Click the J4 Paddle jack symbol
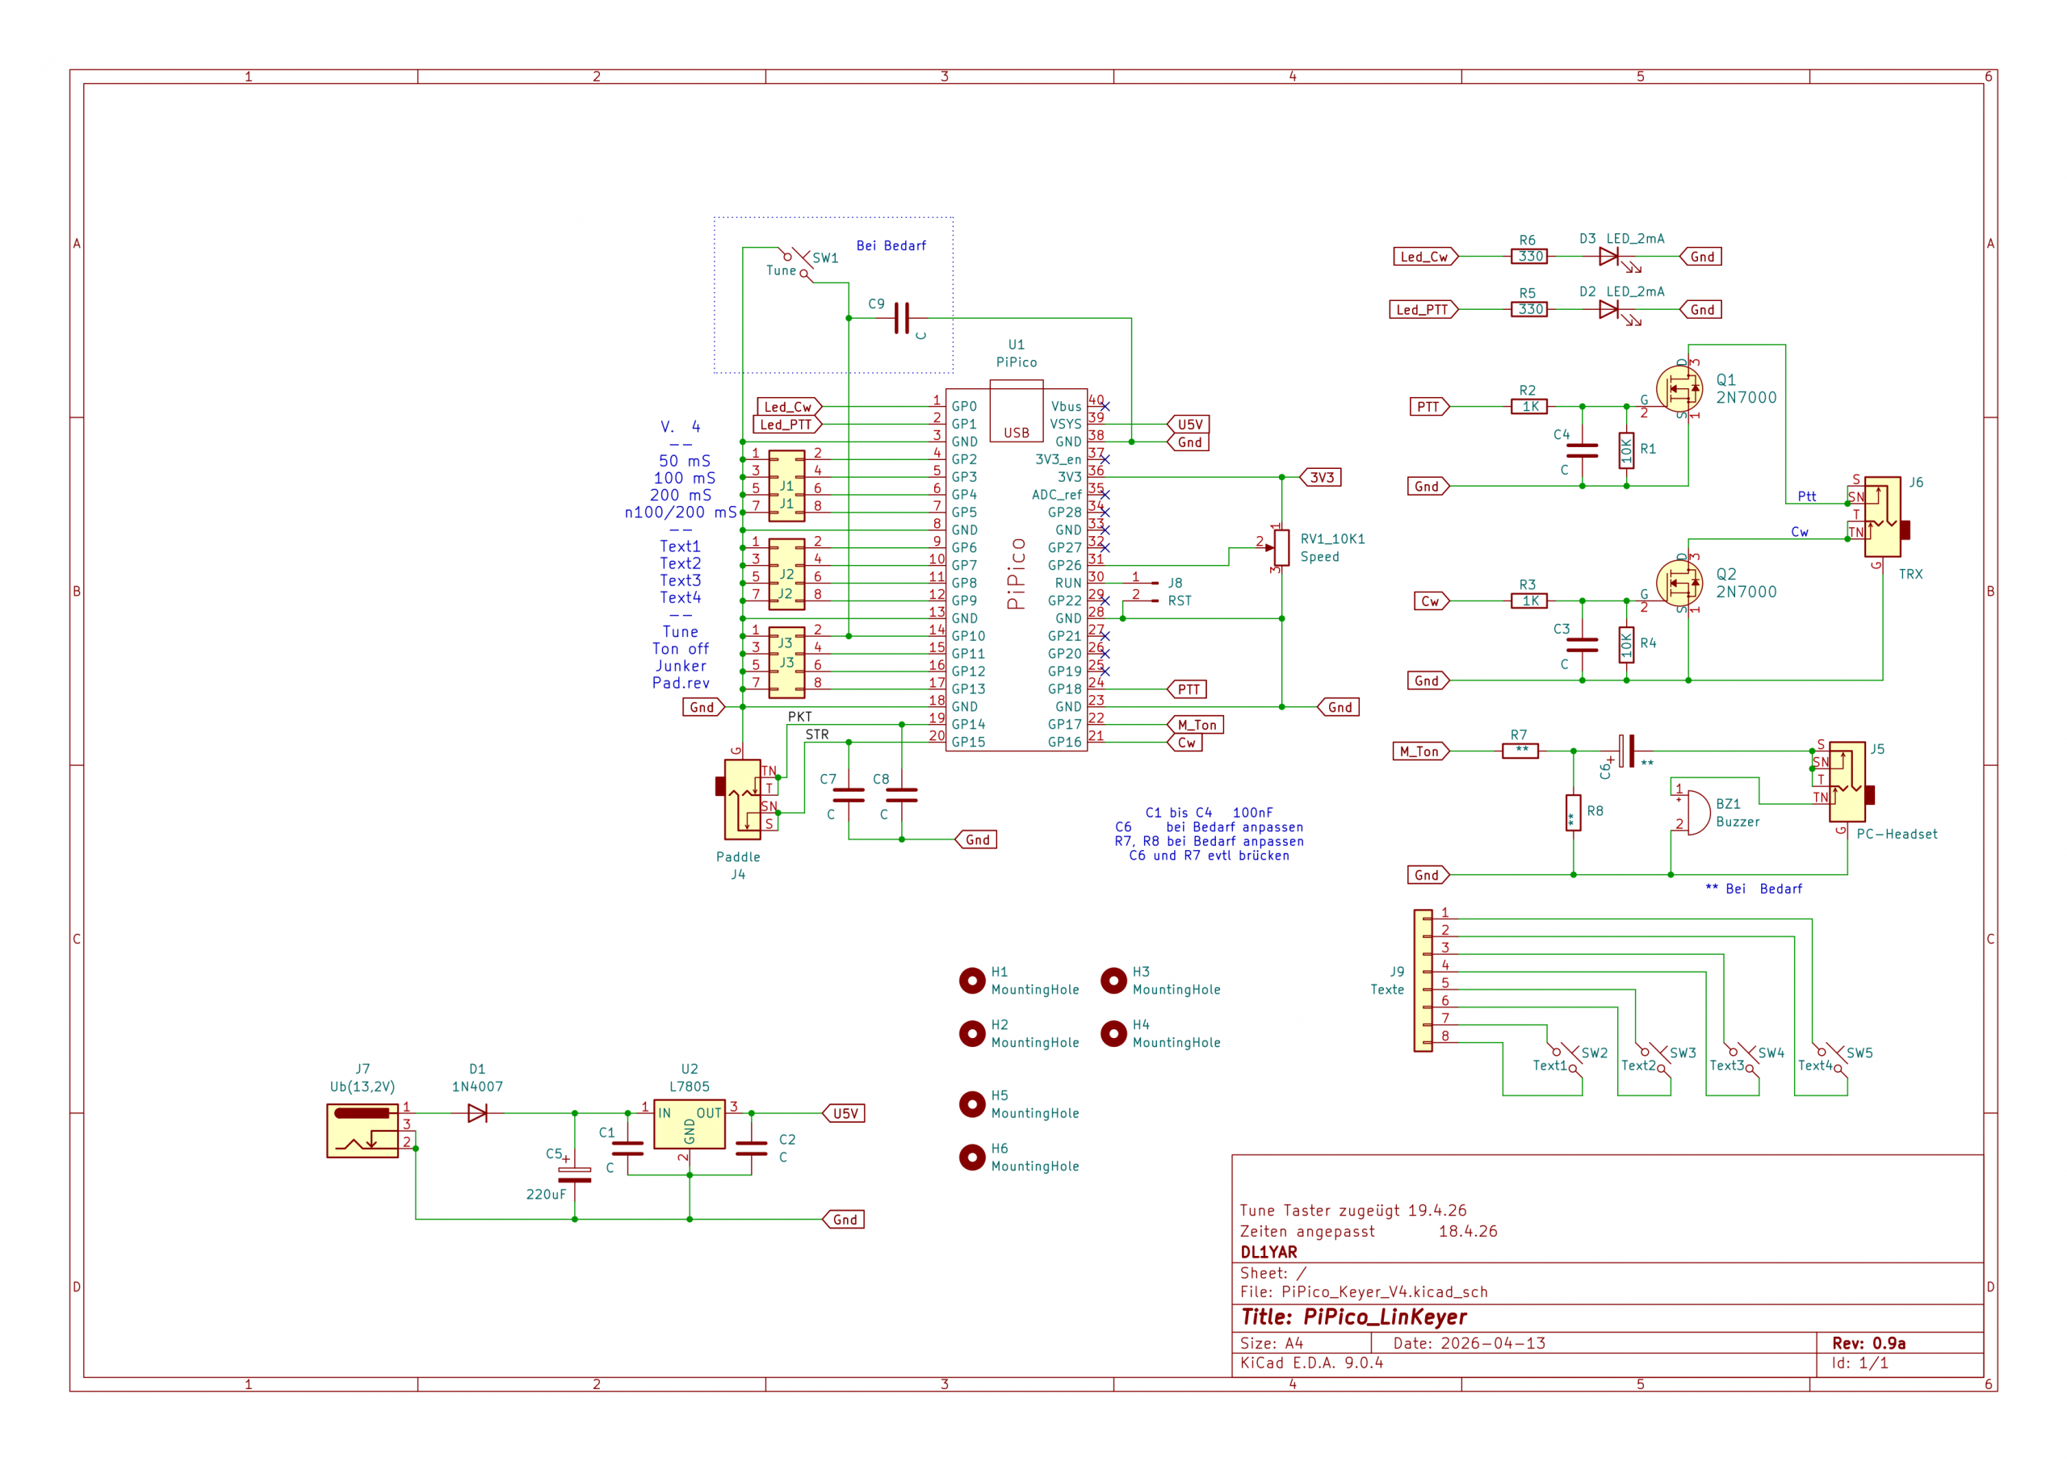This screenshot has height=1461, width=2067. pyautogui.click(x=743, y=799)
